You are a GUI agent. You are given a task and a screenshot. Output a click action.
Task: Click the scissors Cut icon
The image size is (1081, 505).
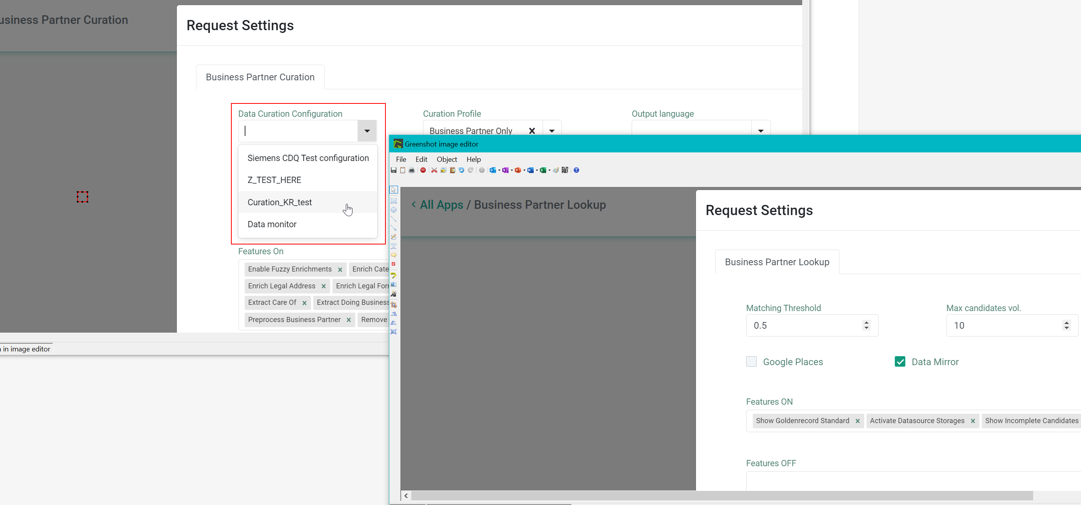434,170
